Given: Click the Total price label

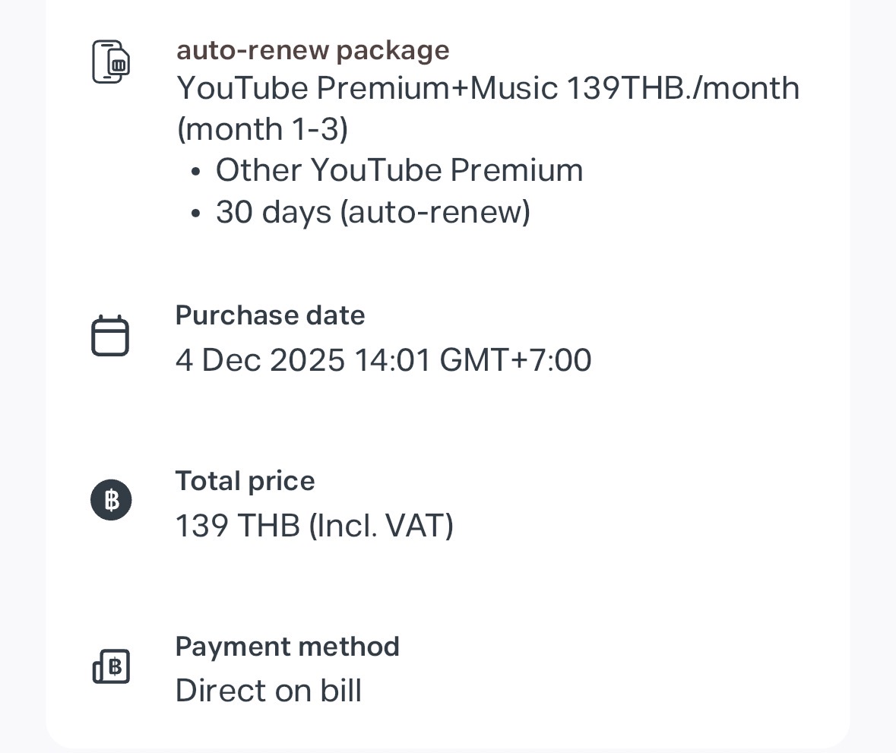Looking at the screenshot, I should pyautogui.click(x=245, y=481).
